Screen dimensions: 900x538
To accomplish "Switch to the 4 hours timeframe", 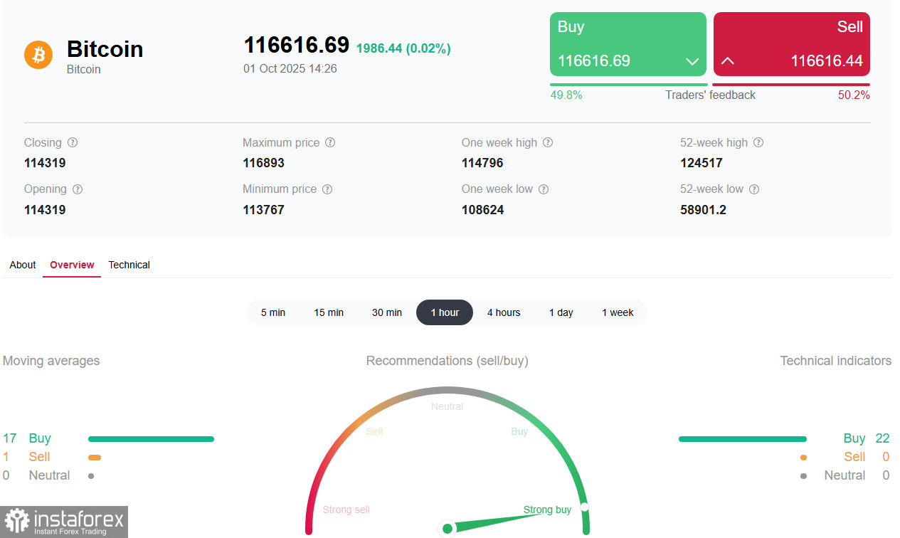I will 504,312.
